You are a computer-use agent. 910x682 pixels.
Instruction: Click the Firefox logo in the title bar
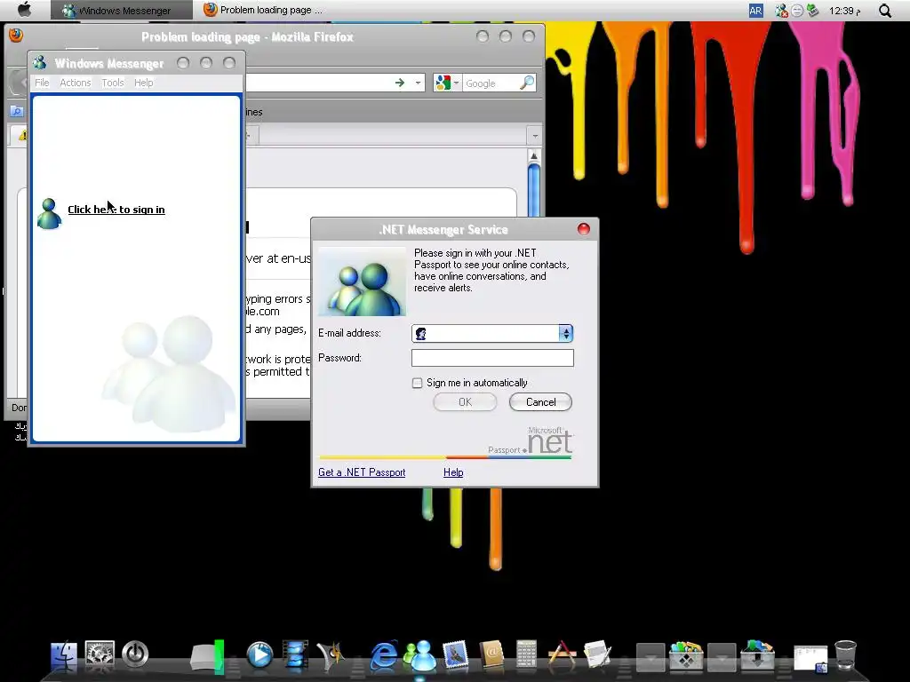pyautogui.click(x=16, y=36)
